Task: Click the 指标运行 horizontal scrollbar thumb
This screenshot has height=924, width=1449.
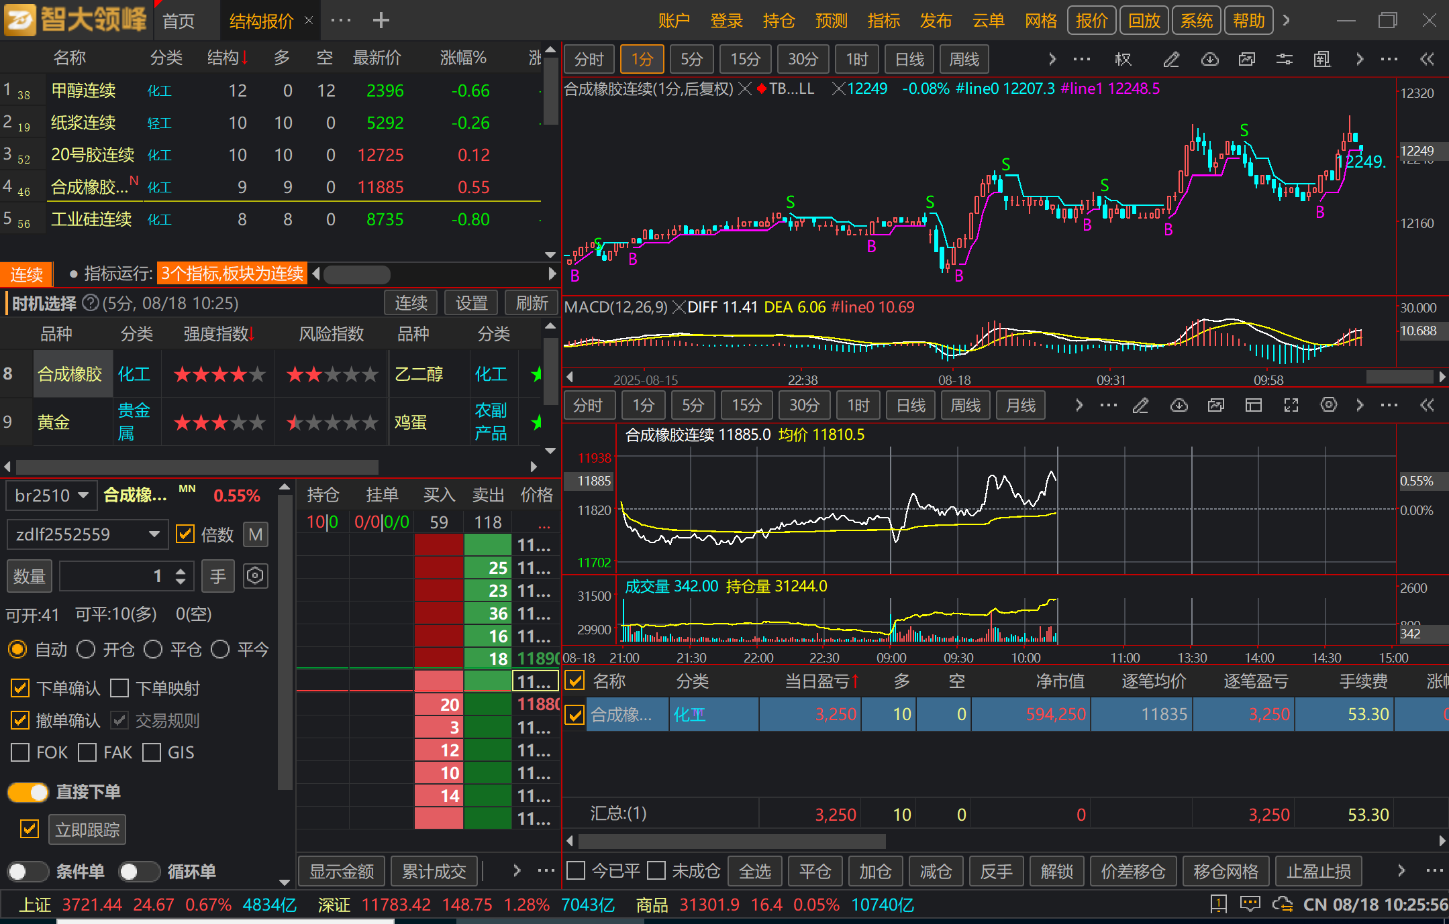Action: tap(357, 274)
